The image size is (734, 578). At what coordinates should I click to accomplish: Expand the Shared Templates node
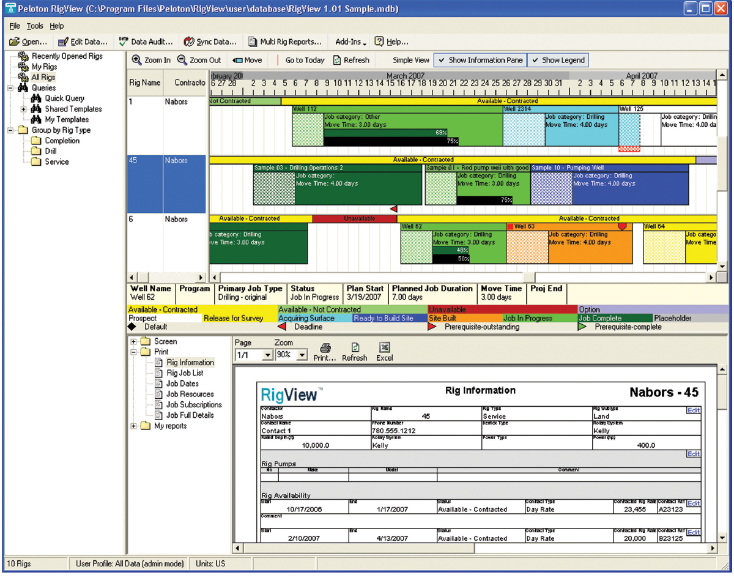click(x=24, y=109)
